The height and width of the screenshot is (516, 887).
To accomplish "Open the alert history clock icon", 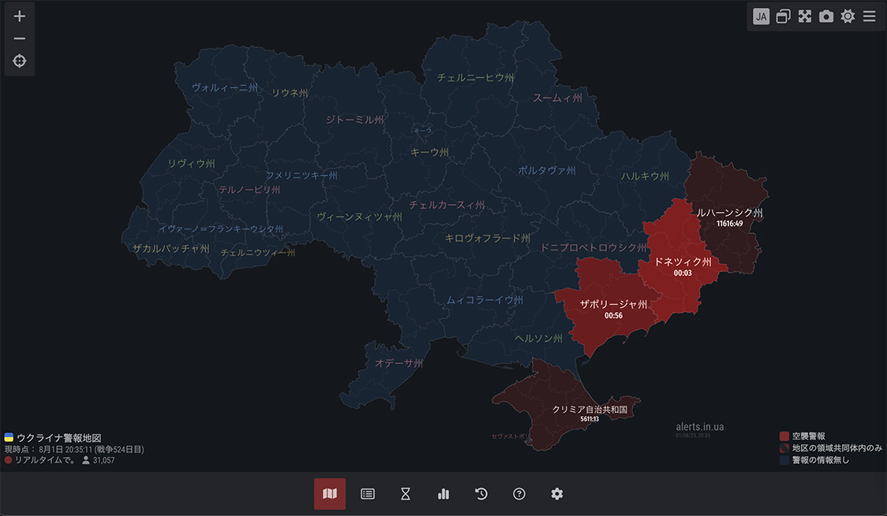I will click(481, 494).
